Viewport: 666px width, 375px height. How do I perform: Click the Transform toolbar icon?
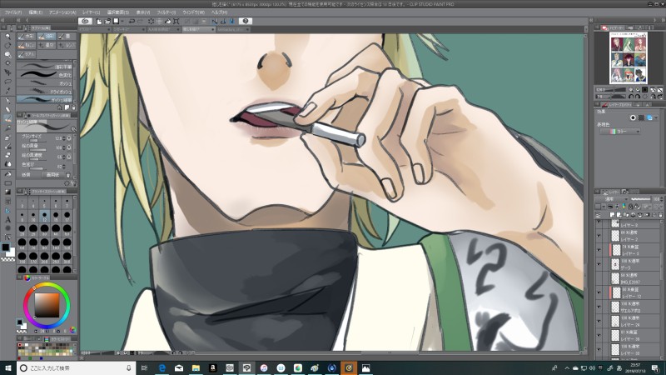(176, 21)
